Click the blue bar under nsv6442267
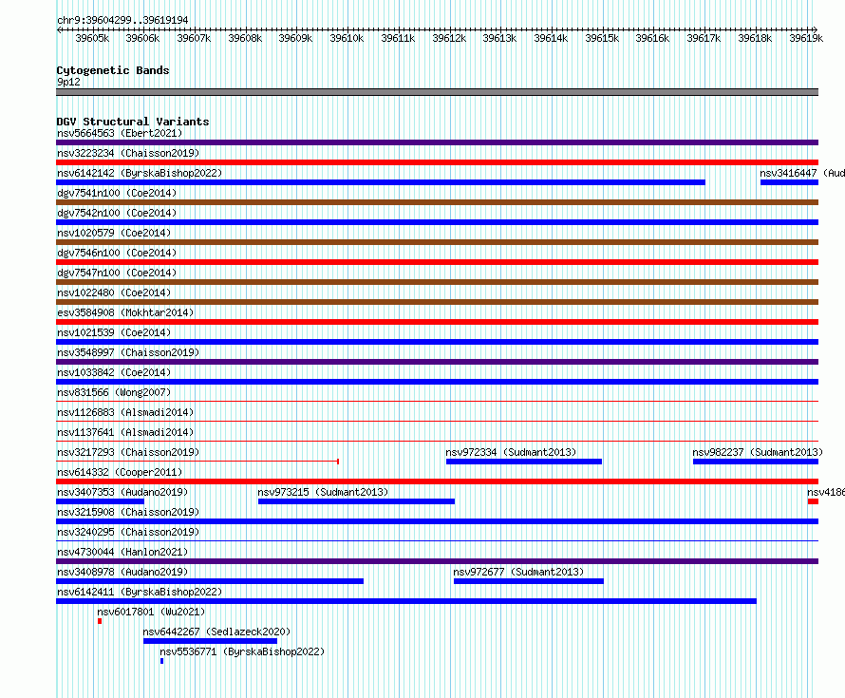Image resolution: width=845 pixels, height=698 pixels. pos(210,641)
